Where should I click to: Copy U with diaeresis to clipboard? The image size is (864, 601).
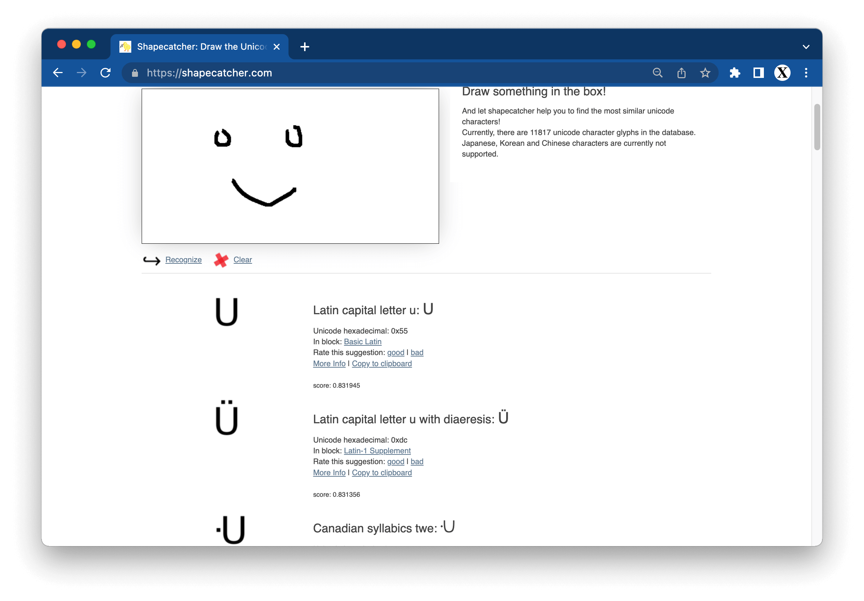tap(382, 473)
